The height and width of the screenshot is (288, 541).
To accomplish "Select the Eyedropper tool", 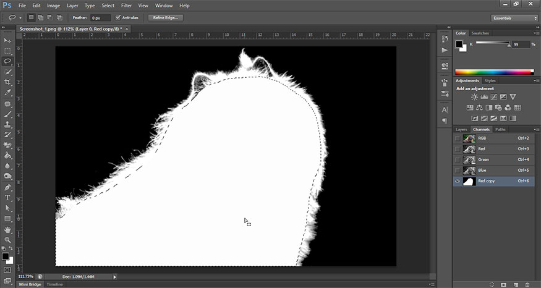I will [x=7, y=93].
